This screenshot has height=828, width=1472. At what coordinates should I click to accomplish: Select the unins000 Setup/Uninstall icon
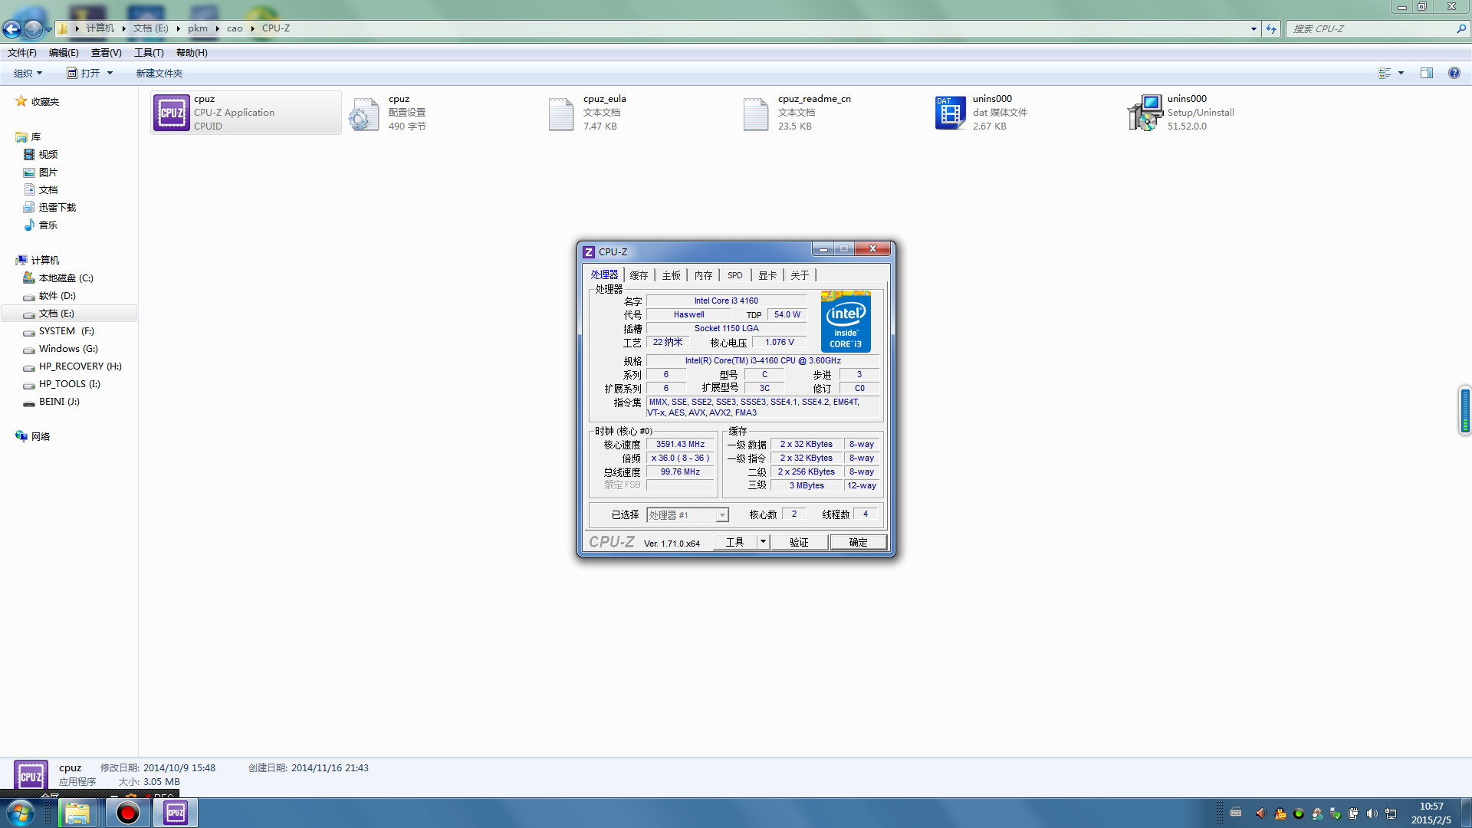(x=1145, y=113)
